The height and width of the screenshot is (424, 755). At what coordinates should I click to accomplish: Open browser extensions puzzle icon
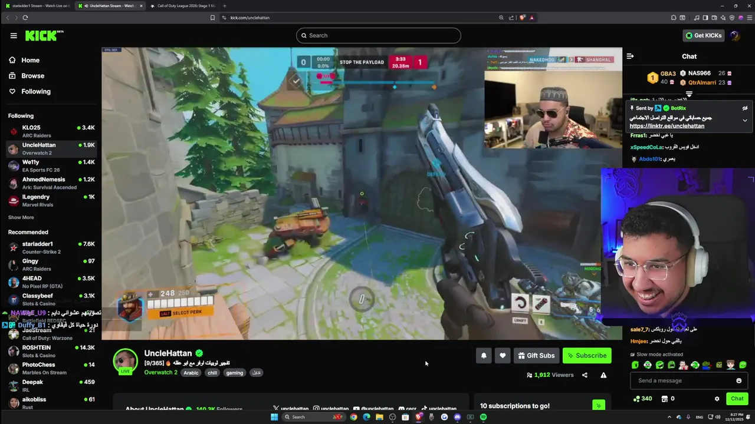[673, 18]
